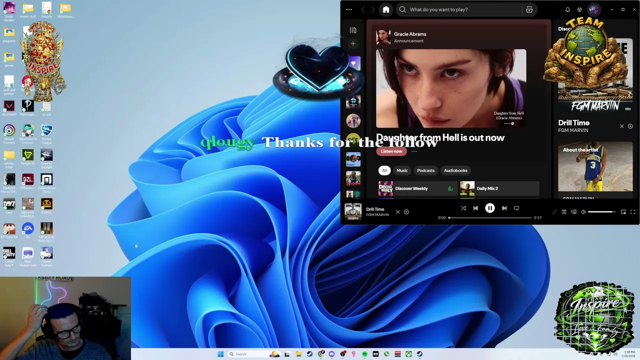Open the Drill Time title in the player bar

click(375, 209)
